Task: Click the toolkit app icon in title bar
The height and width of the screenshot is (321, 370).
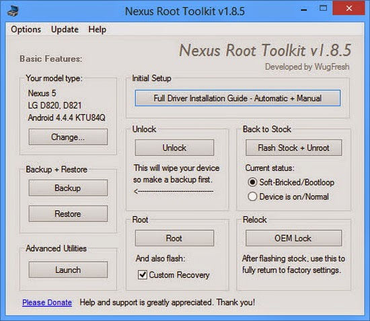Action: click(13, 11)
